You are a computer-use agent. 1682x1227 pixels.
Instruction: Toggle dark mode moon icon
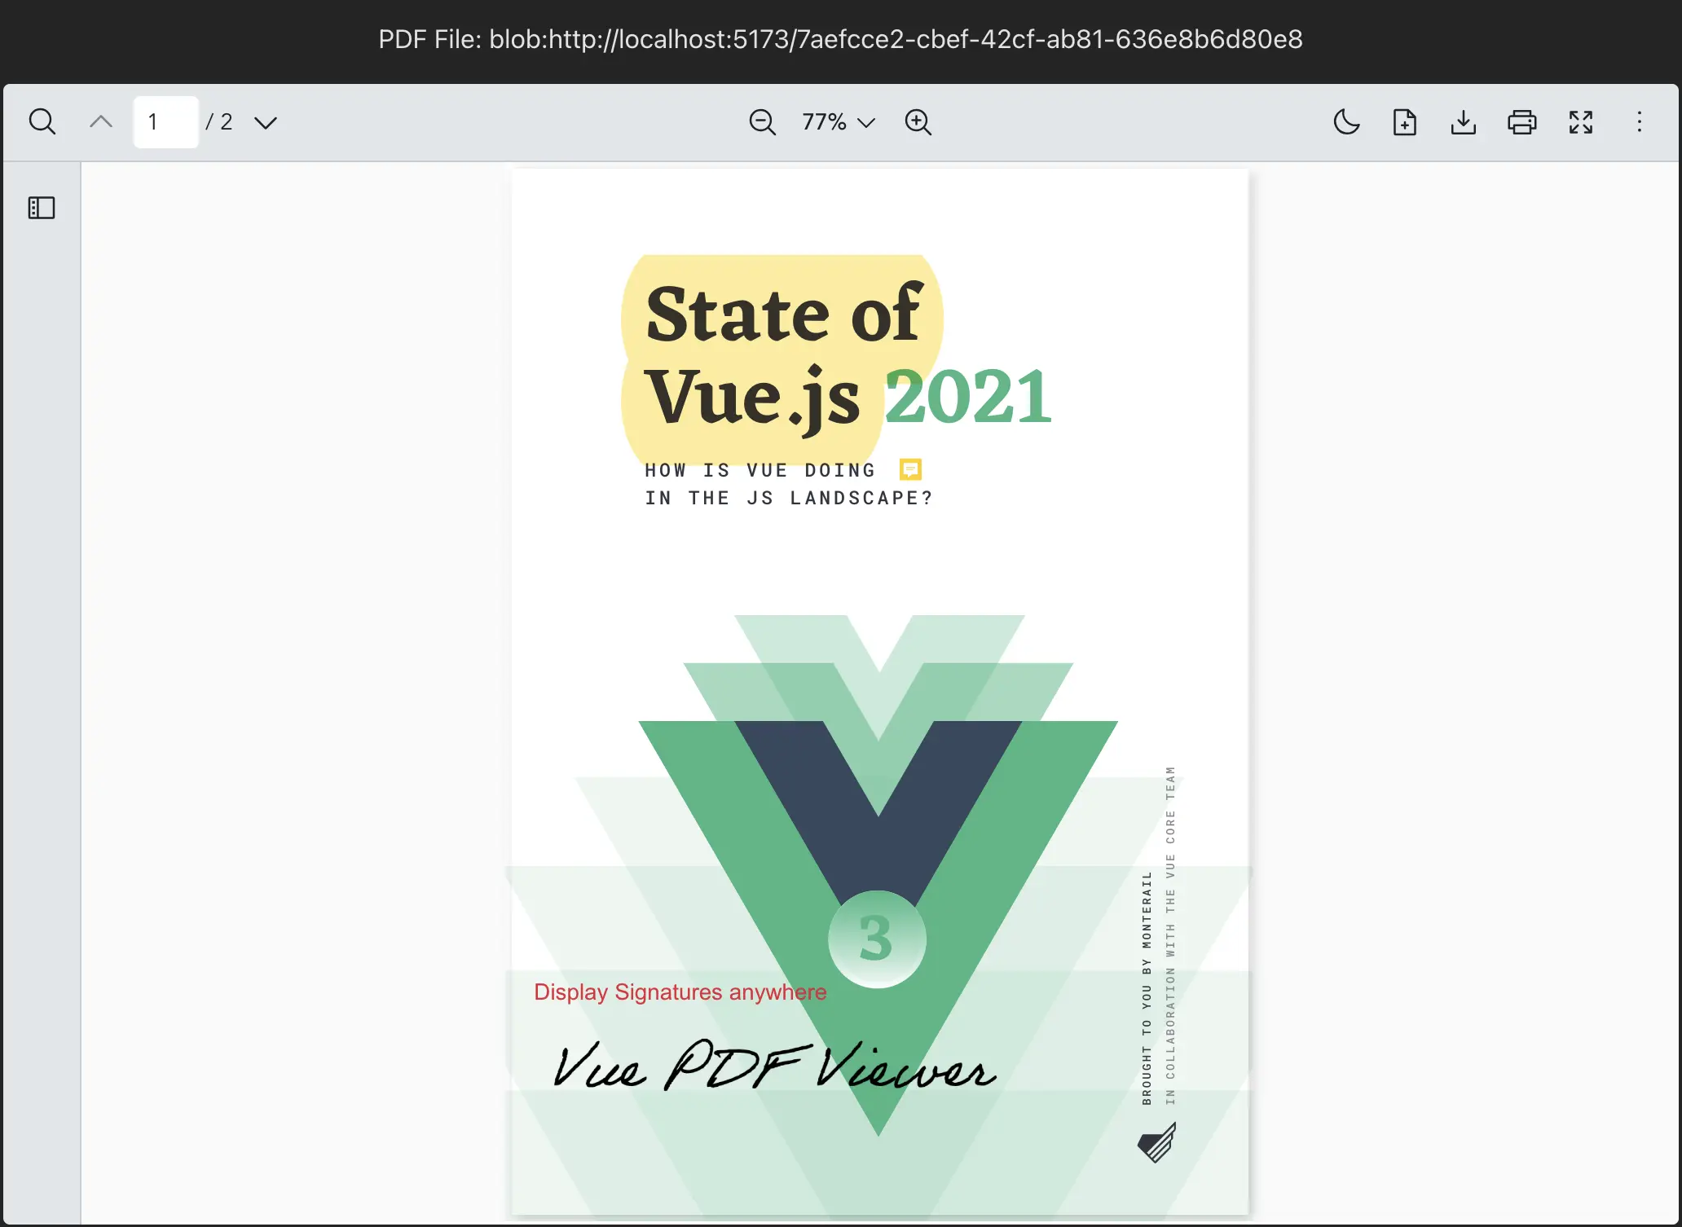tap(1345, 122)
